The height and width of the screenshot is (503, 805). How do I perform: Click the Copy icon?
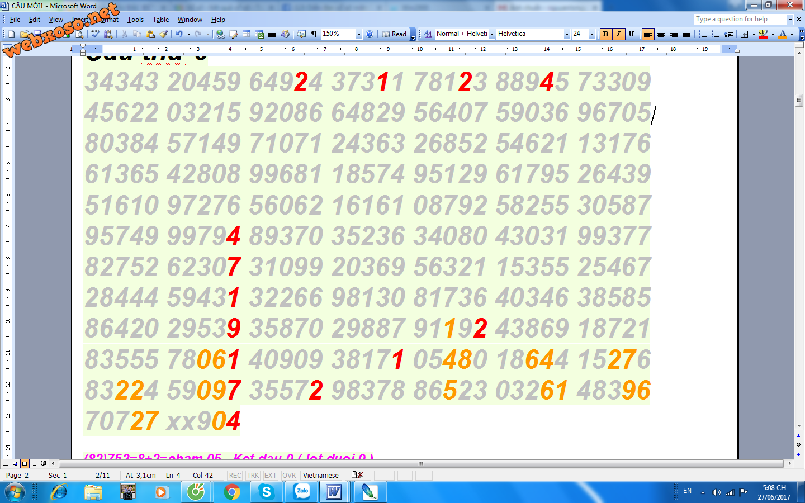click(137, 34)
